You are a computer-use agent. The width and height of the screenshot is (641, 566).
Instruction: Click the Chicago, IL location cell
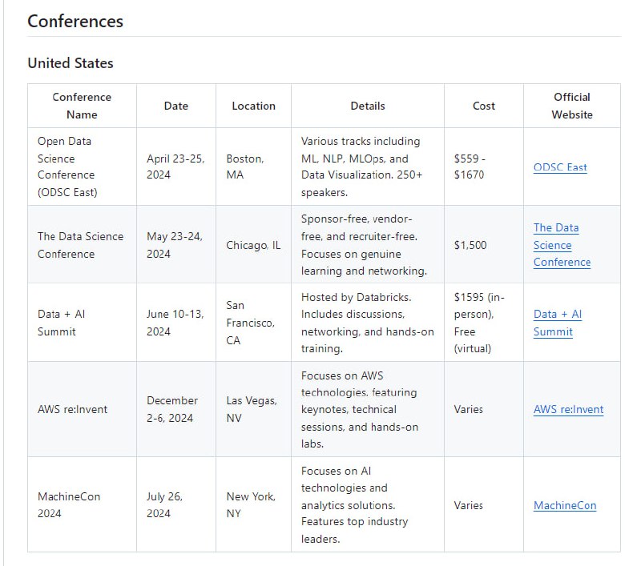pos(253,245)
